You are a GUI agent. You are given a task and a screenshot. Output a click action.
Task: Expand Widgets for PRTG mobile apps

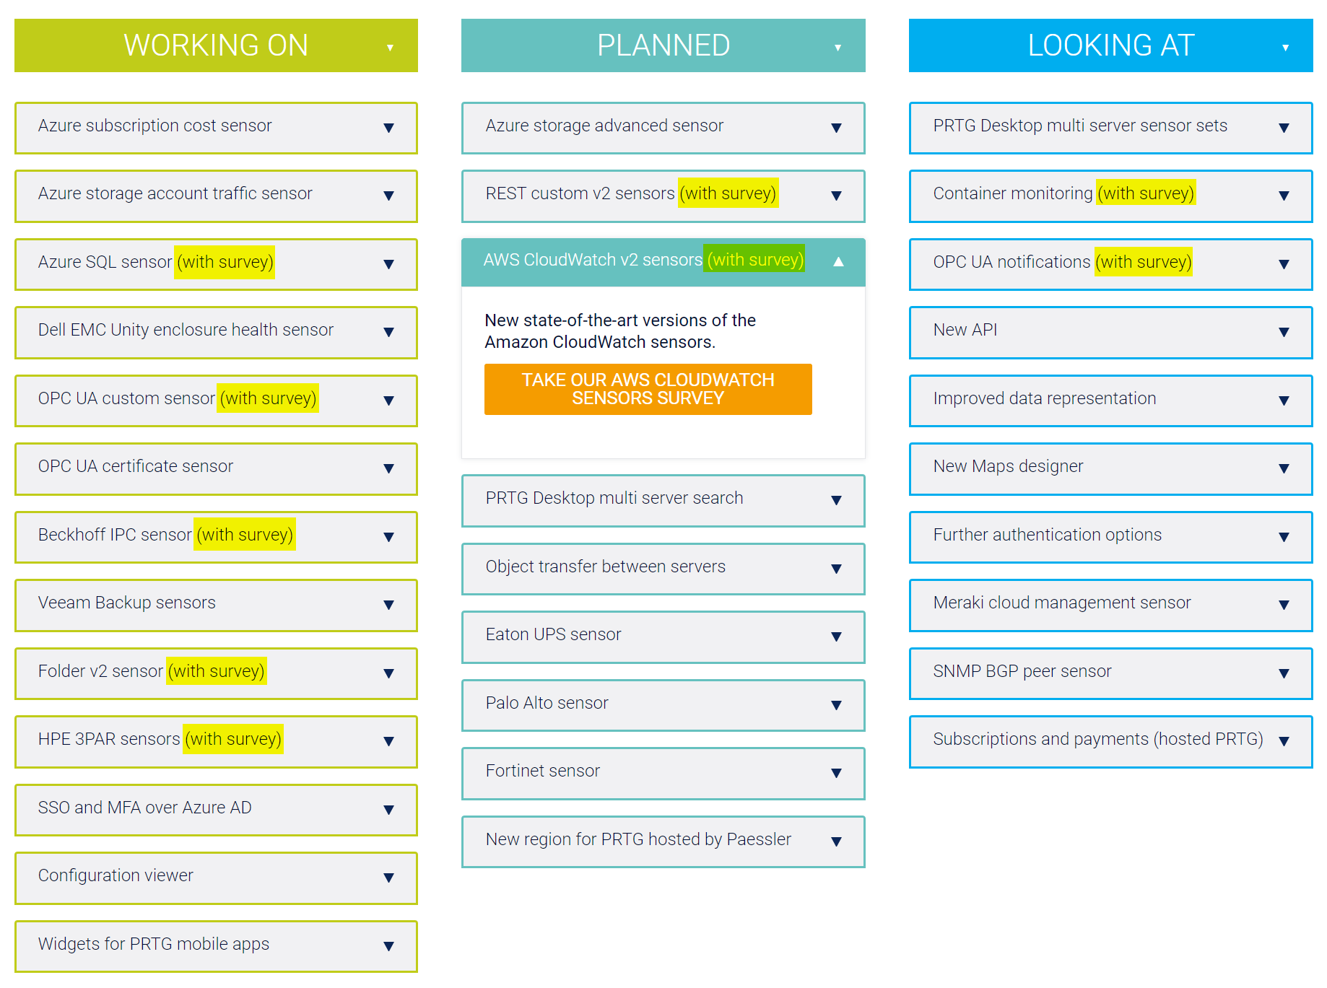pos(388,947)
